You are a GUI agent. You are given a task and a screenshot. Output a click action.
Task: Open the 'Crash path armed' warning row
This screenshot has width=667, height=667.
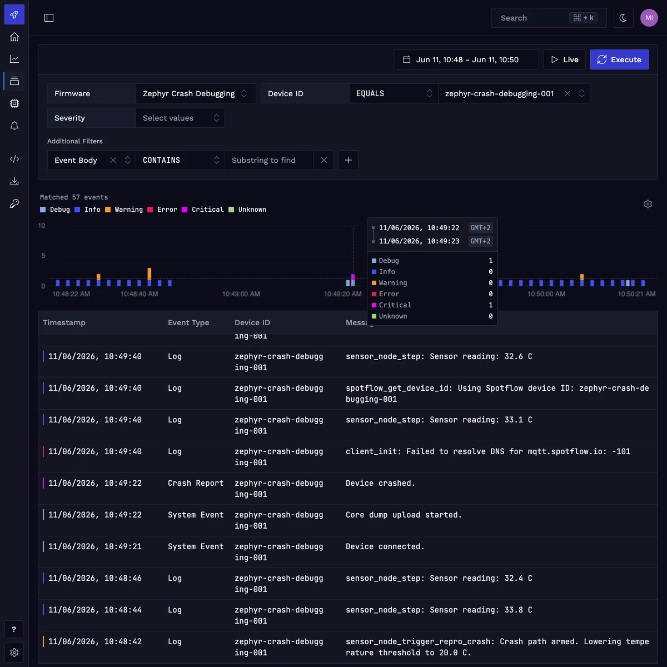(x=348, y=647)
